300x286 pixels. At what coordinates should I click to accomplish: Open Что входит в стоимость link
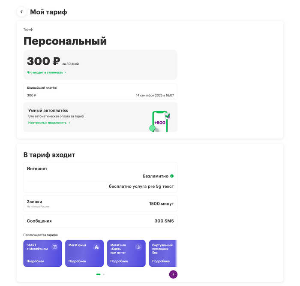(x=45, y=72)
